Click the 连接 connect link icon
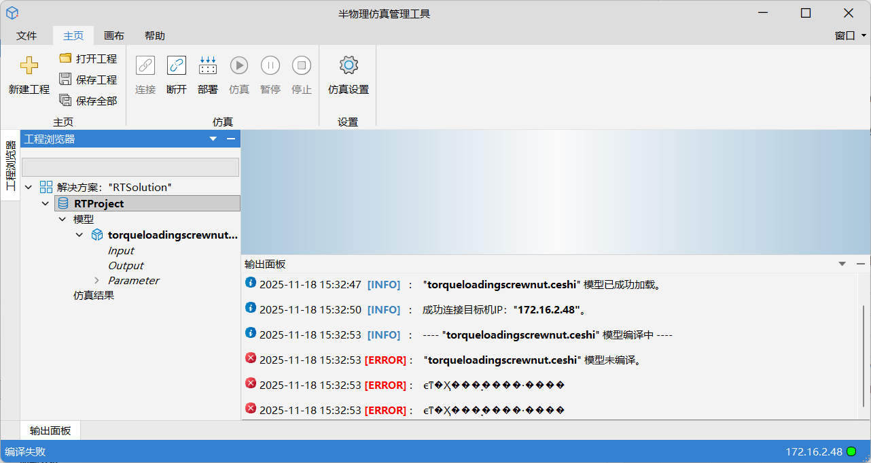 (145, 65)
